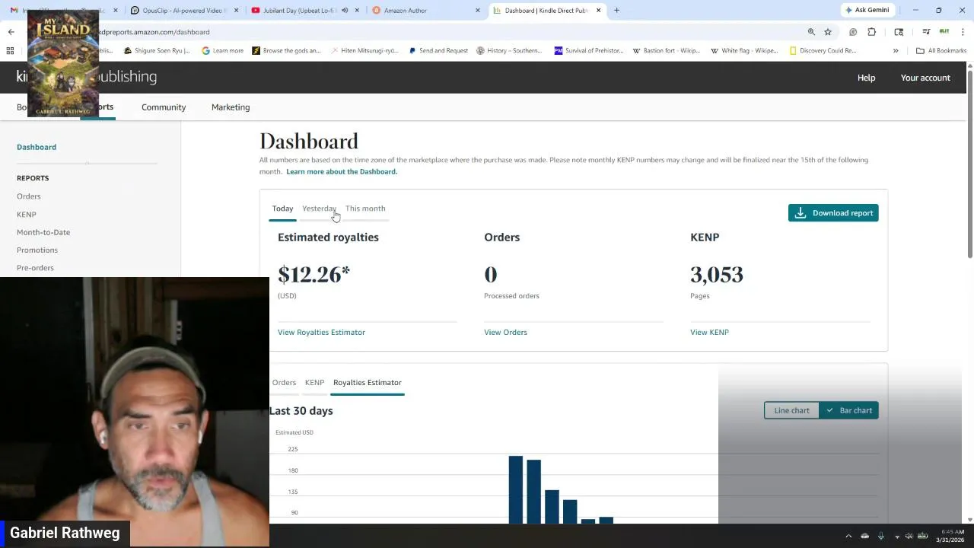Screen dimensions: 974x548
Task: Select the This month summary tab
Action: pyautogui.click(x=365, y=209)
